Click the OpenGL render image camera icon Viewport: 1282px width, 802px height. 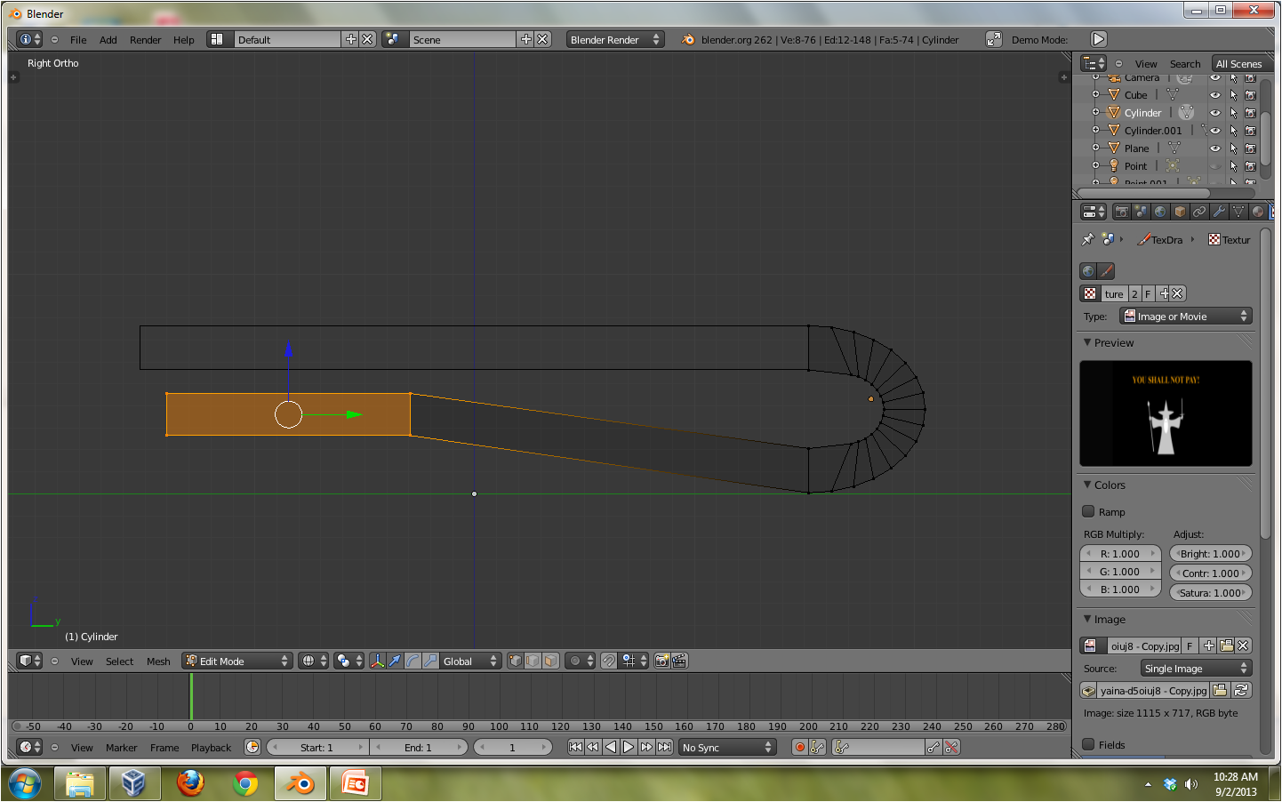tap(661, 661)
